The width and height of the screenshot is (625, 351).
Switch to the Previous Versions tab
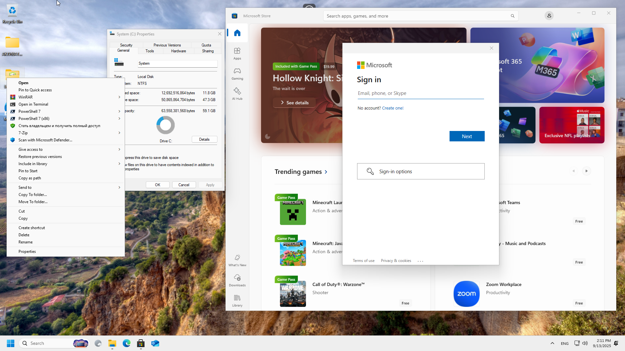[x=167, y=45]
